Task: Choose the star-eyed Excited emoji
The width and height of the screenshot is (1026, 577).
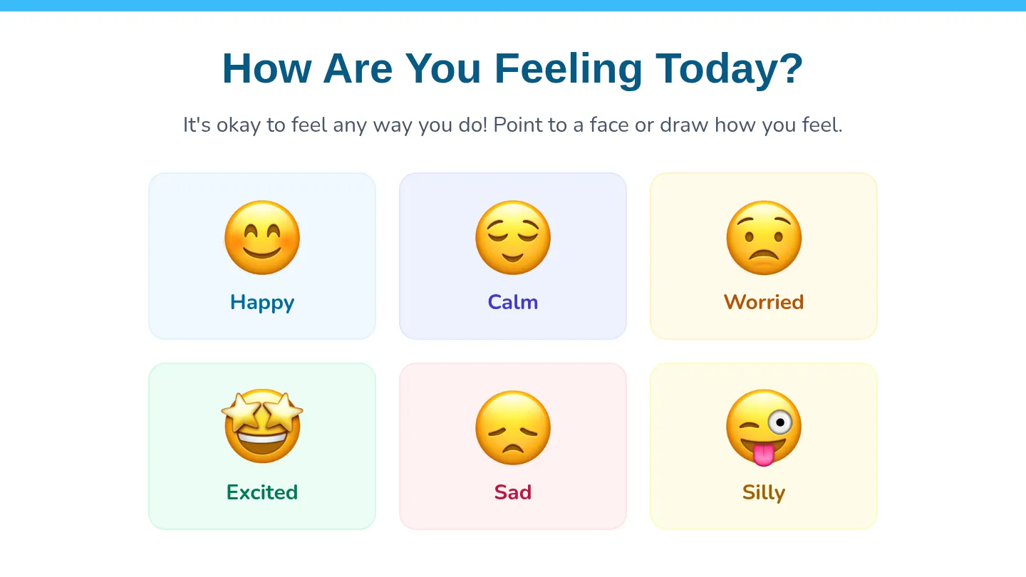Action: point(262,427)
